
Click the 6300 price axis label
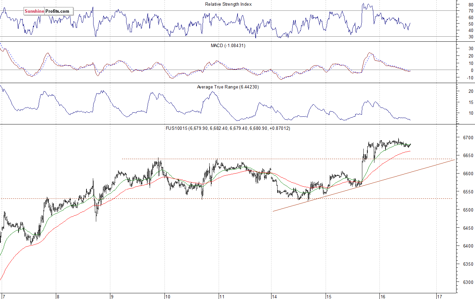[x=468, y=282]
